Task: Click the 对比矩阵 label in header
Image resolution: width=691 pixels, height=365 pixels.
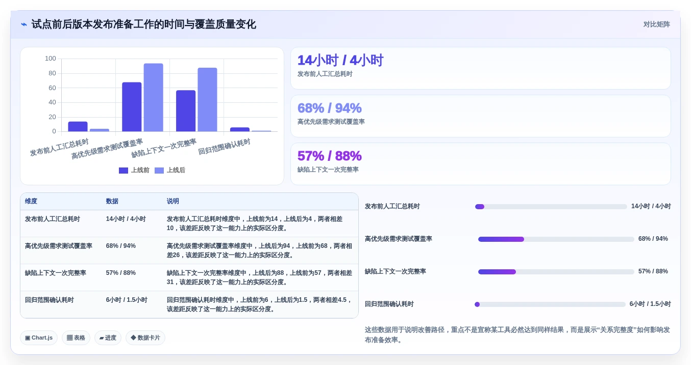Action: [x=656, y=24]
